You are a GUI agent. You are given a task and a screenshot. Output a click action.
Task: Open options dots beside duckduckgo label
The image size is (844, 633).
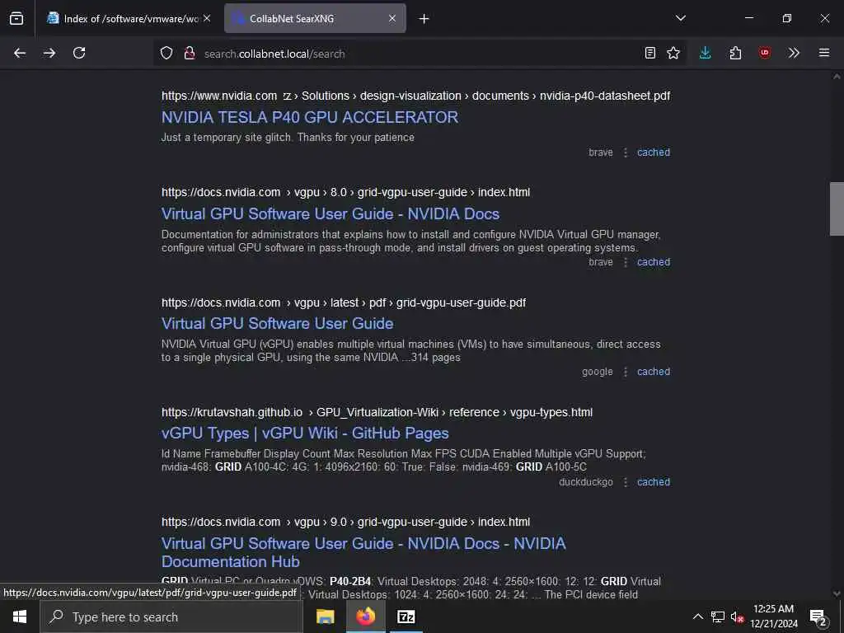(626, 481)
